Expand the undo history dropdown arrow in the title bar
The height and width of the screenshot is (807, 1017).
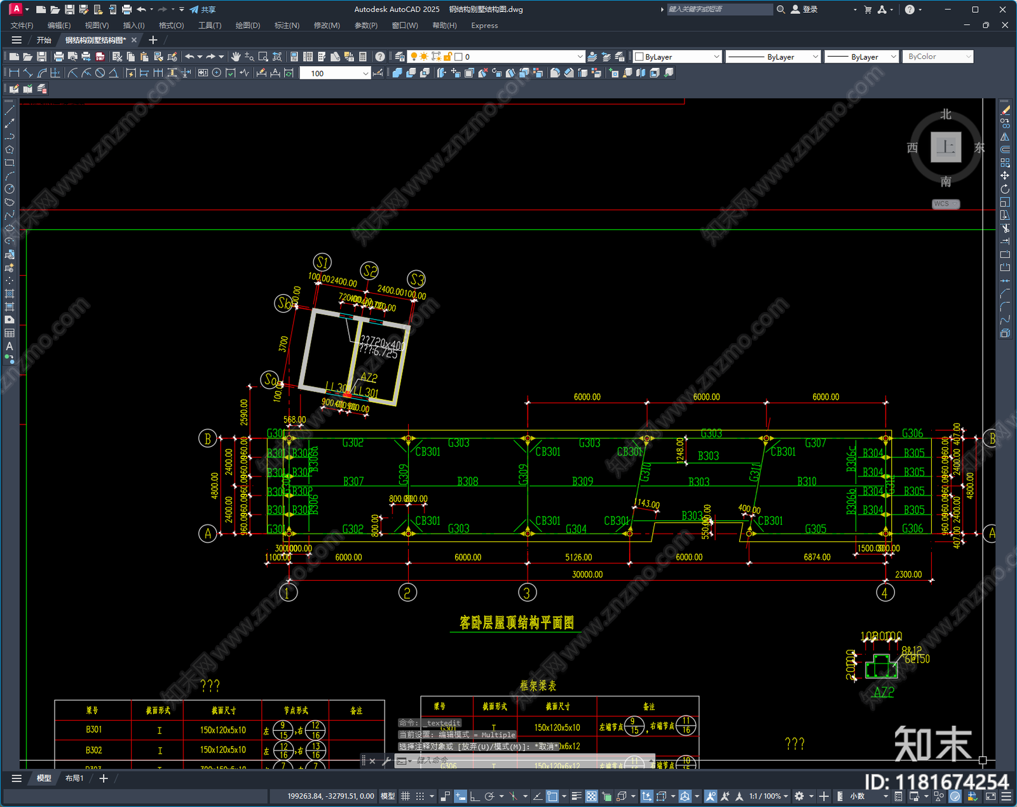click(x=151, y=10)
